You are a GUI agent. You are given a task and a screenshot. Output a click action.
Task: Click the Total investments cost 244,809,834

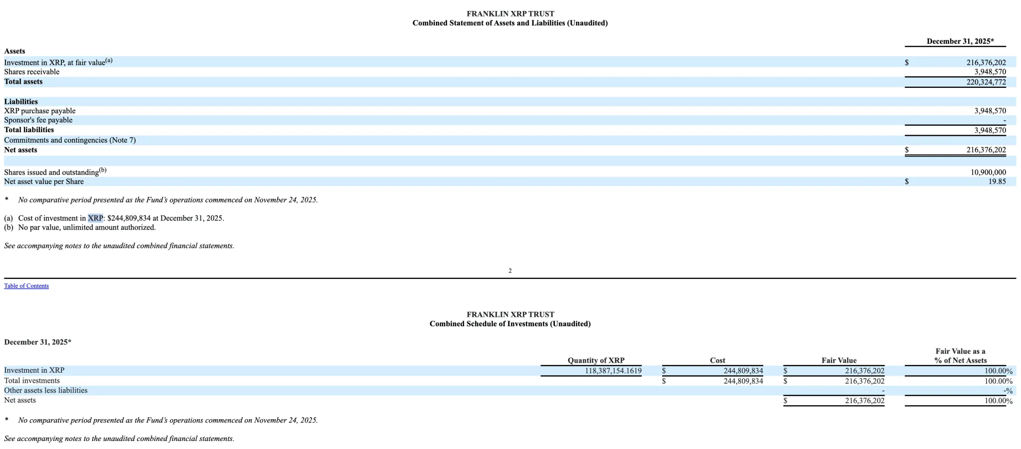[x=744, y=381]
